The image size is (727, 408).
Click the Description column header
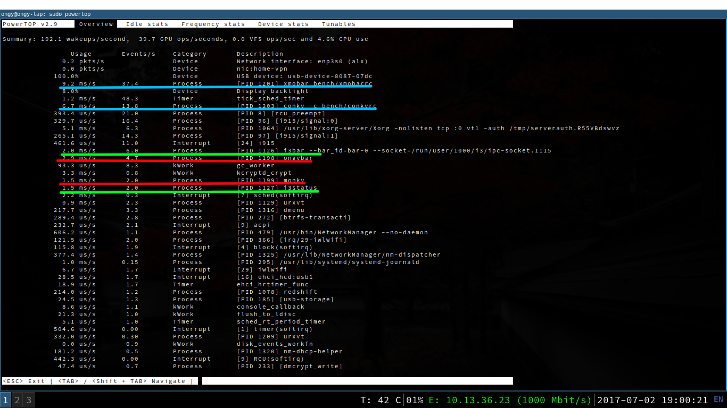(x=260, y=54)
